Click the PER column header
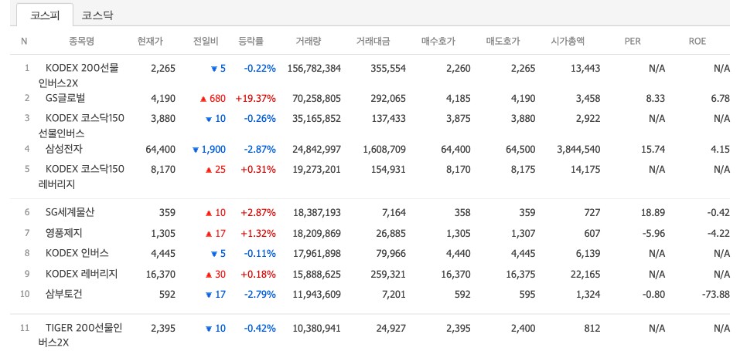The width and height of the screenshot is (740, 351). click(633, 42)
